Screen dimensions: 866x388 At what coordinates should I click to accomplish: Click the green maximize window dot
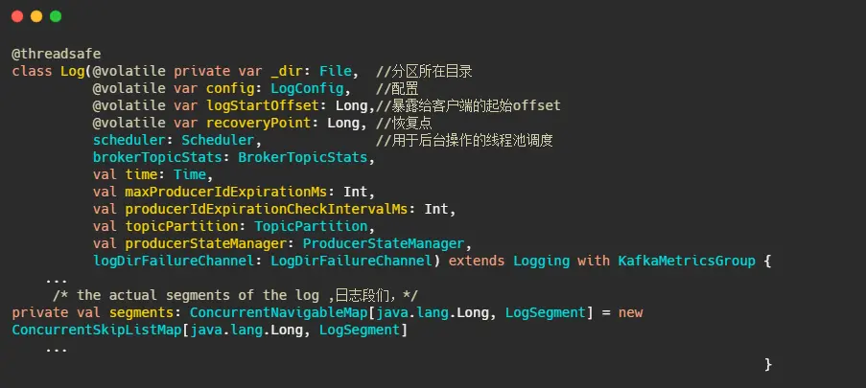pos(56,16)
